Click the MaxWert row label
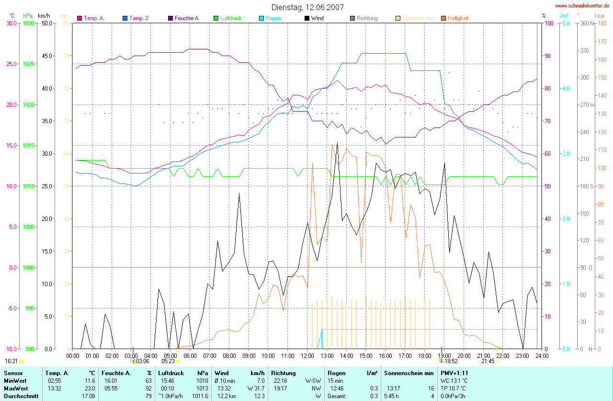Image resolution: width=613 pixels, height=401 pixels. click(x=16, y=389)
